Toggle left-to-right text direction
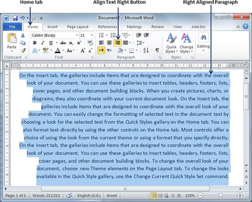 [x=101, y=50]
